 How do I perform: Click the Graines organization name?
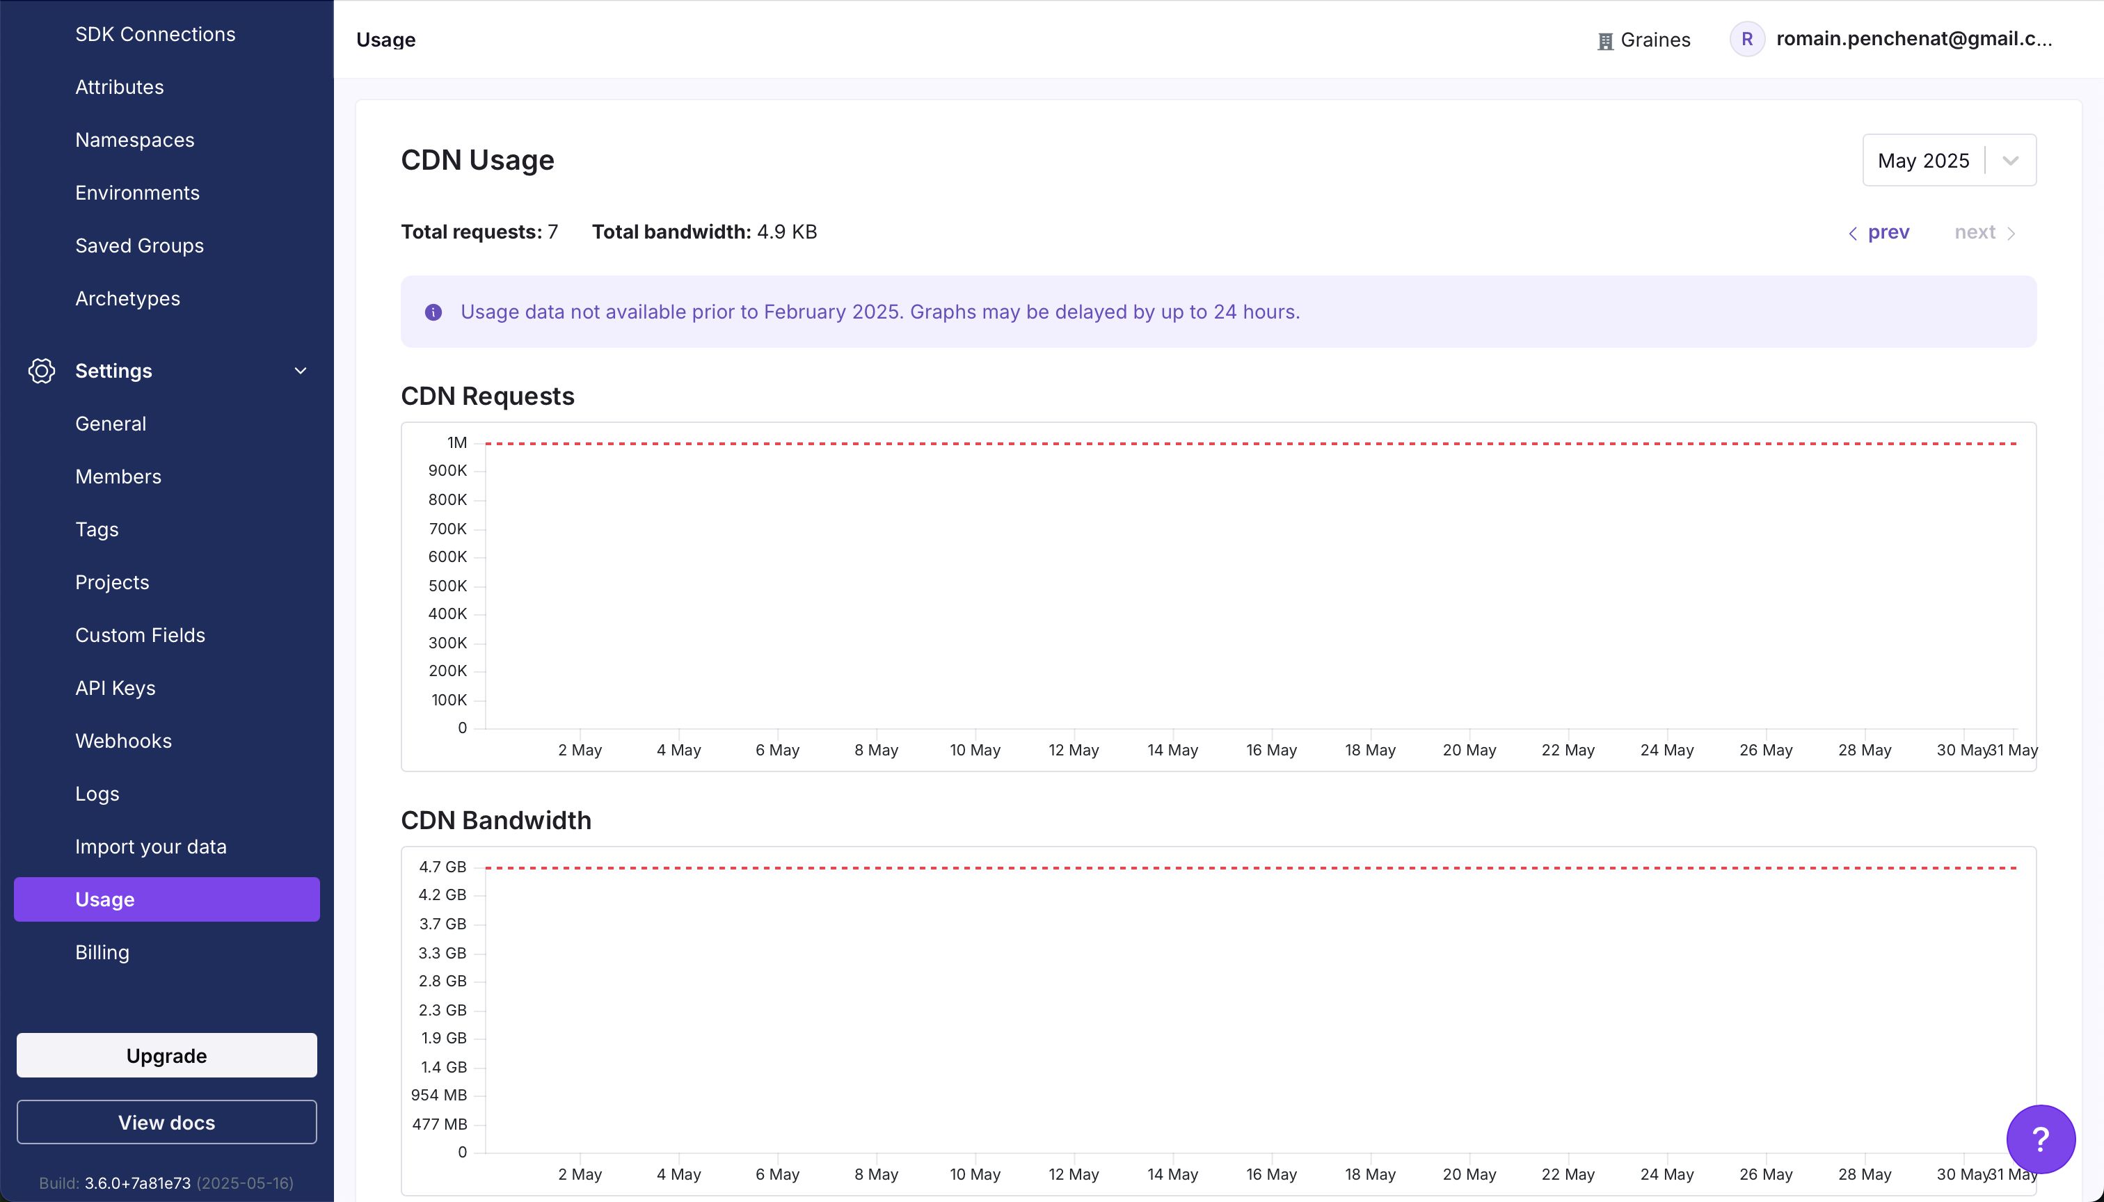1655,40
